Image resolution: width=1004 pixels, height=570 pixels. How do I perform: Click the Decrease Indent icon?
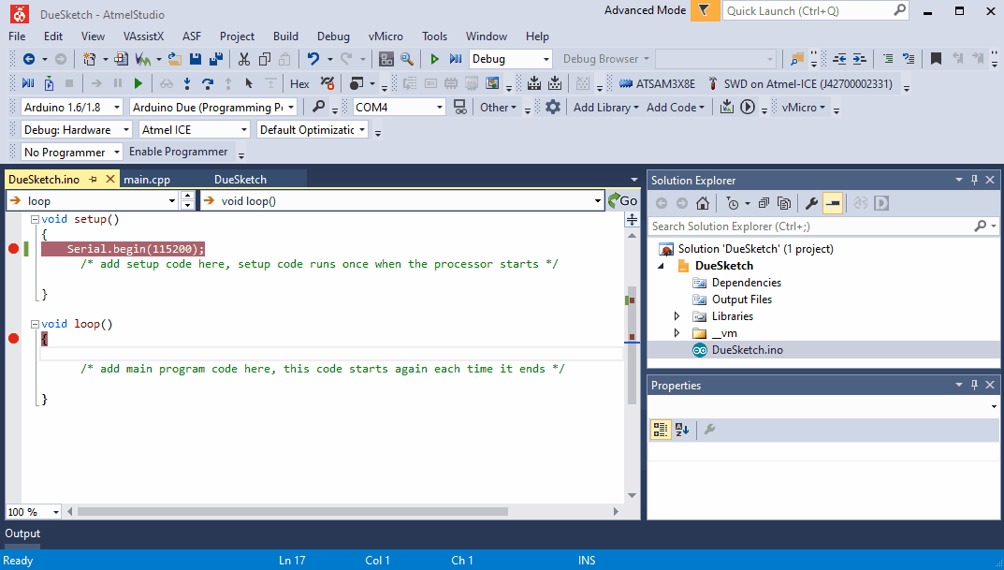[x=838, y=59]
